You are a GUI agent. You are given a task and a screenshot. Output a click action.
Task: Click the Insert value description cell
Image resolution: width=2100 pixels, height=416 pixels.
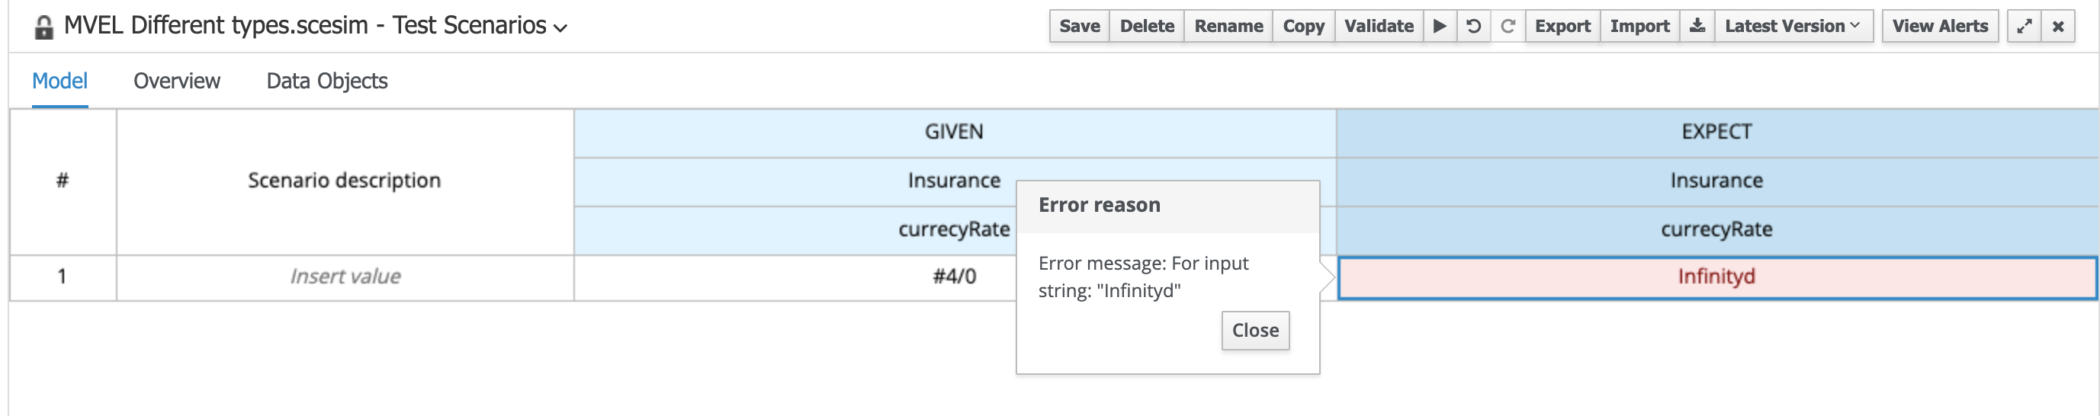pyautogui.click(x=345, y=277)
